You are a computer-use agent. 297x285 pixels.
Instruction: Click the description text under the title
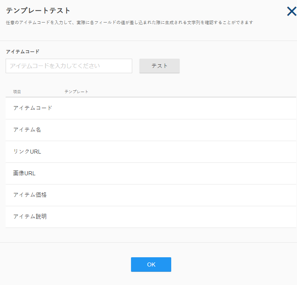129,23
